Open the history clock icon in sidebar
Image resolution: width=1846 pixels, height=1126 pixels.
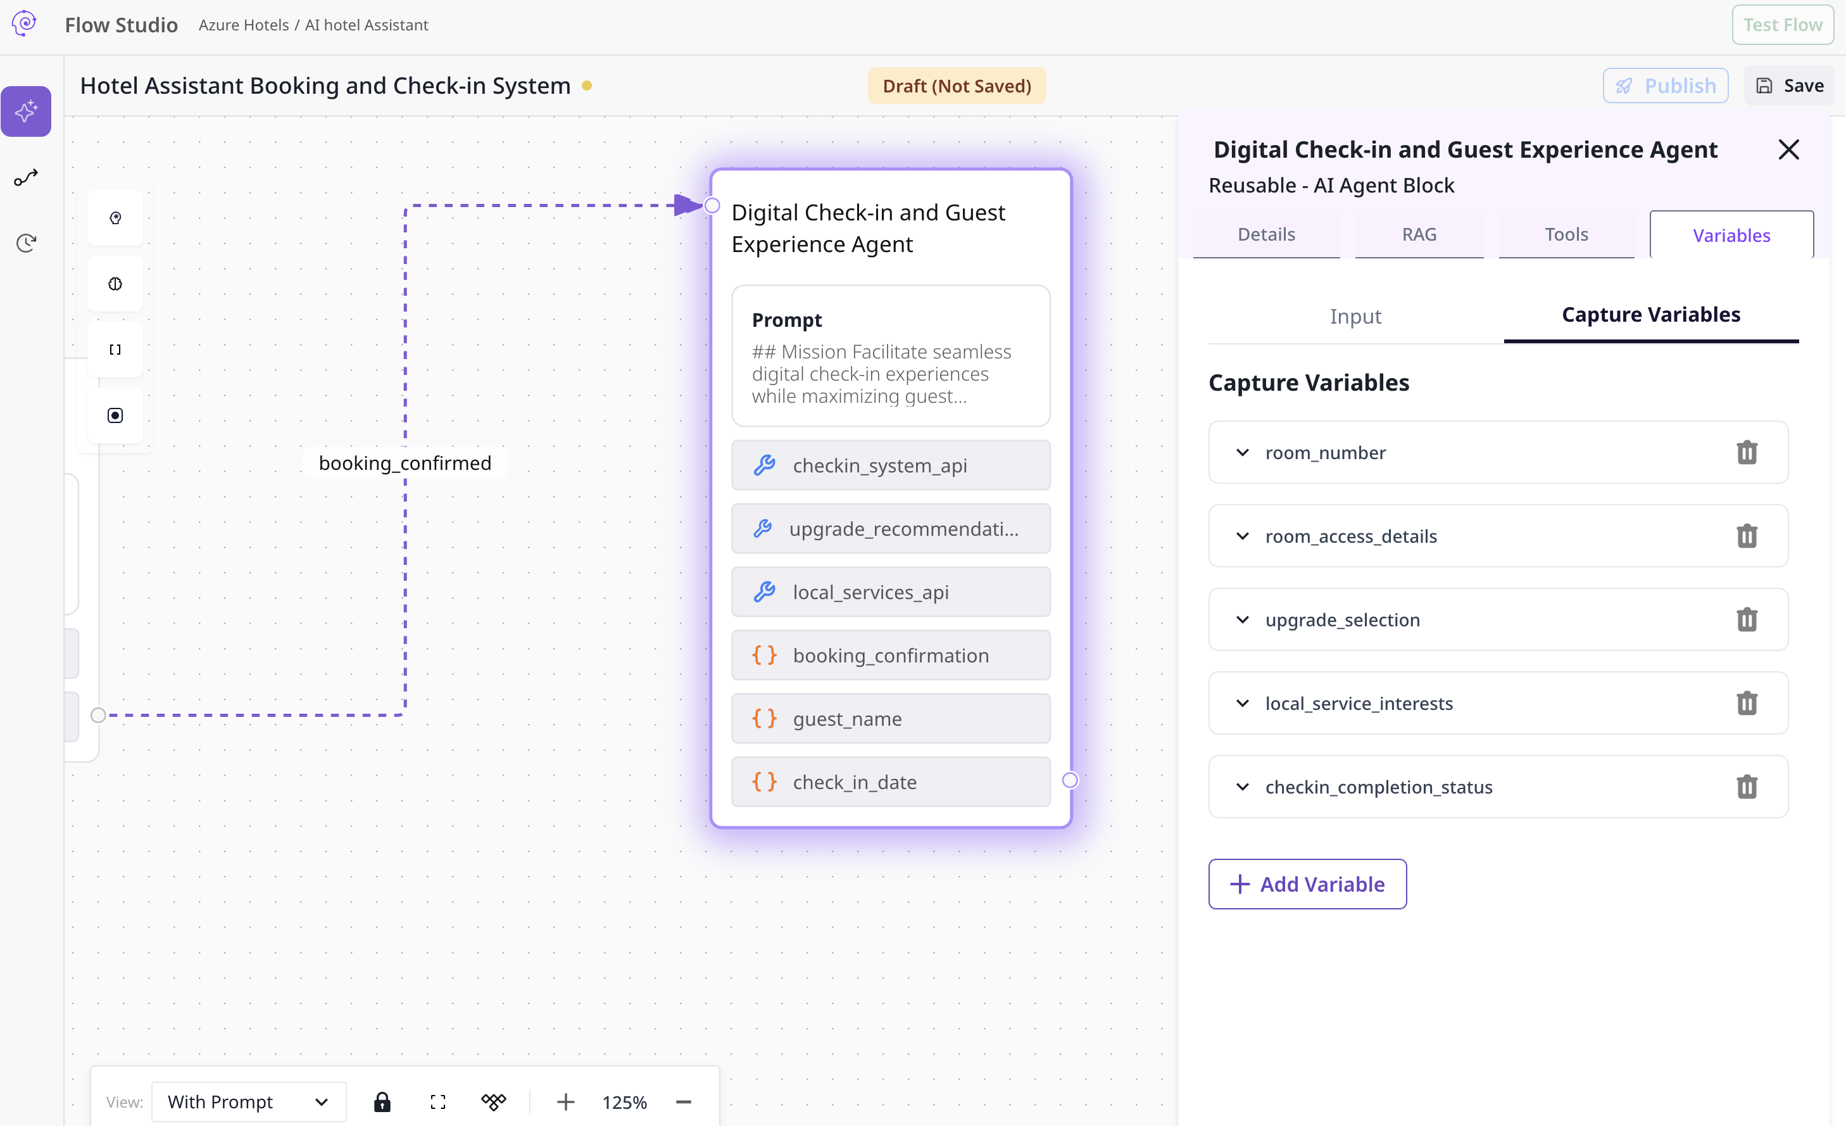[25, 243]
